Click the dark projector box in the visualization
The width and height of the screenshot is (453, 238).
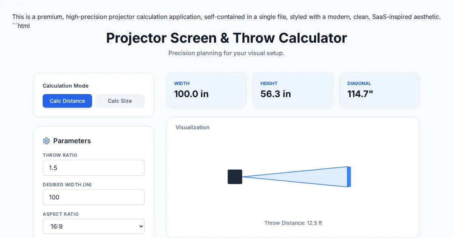pyautogui.click(x=235, y=177)
